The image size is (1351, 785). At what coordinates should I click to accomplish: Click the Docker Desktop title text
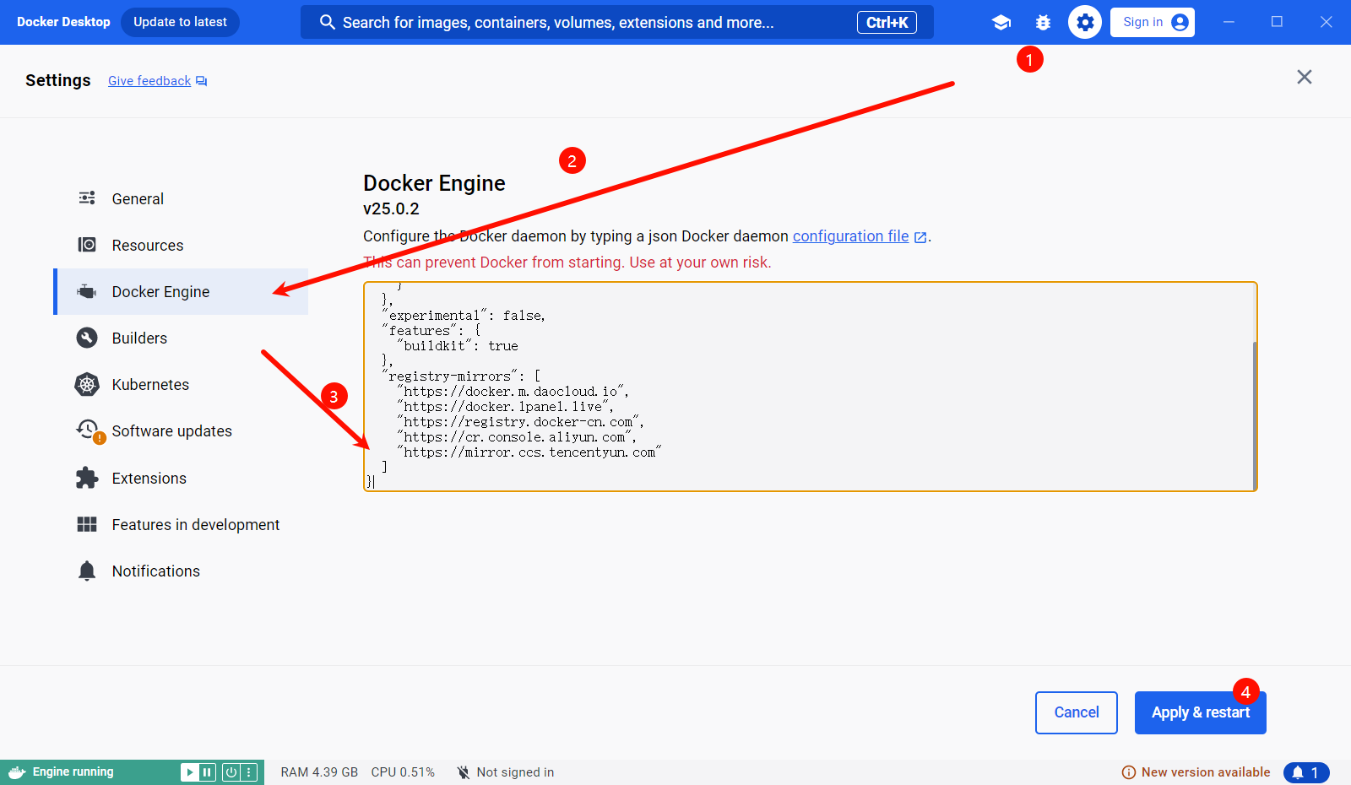coord(63,22)
